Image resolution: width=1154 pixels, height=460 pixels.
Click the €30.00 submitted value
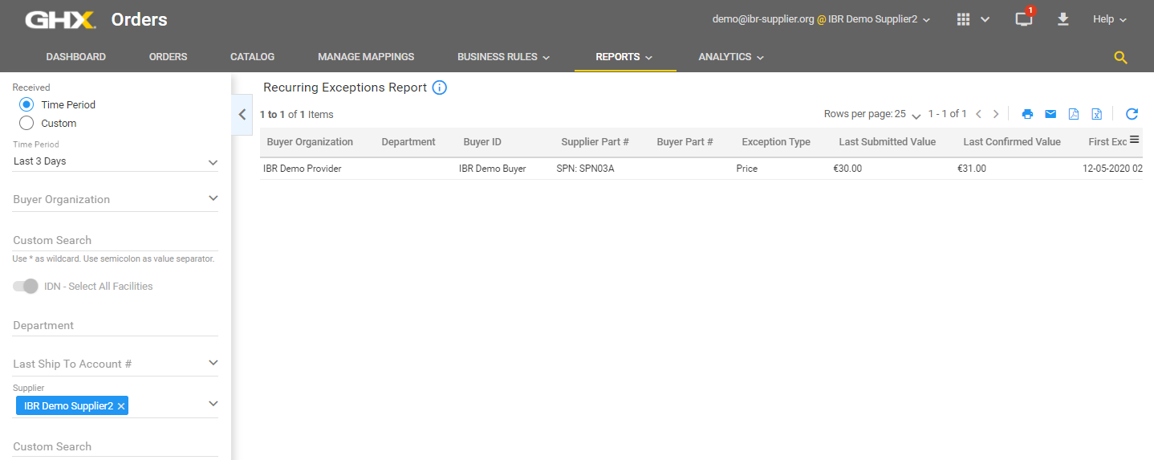click(847, 169)
